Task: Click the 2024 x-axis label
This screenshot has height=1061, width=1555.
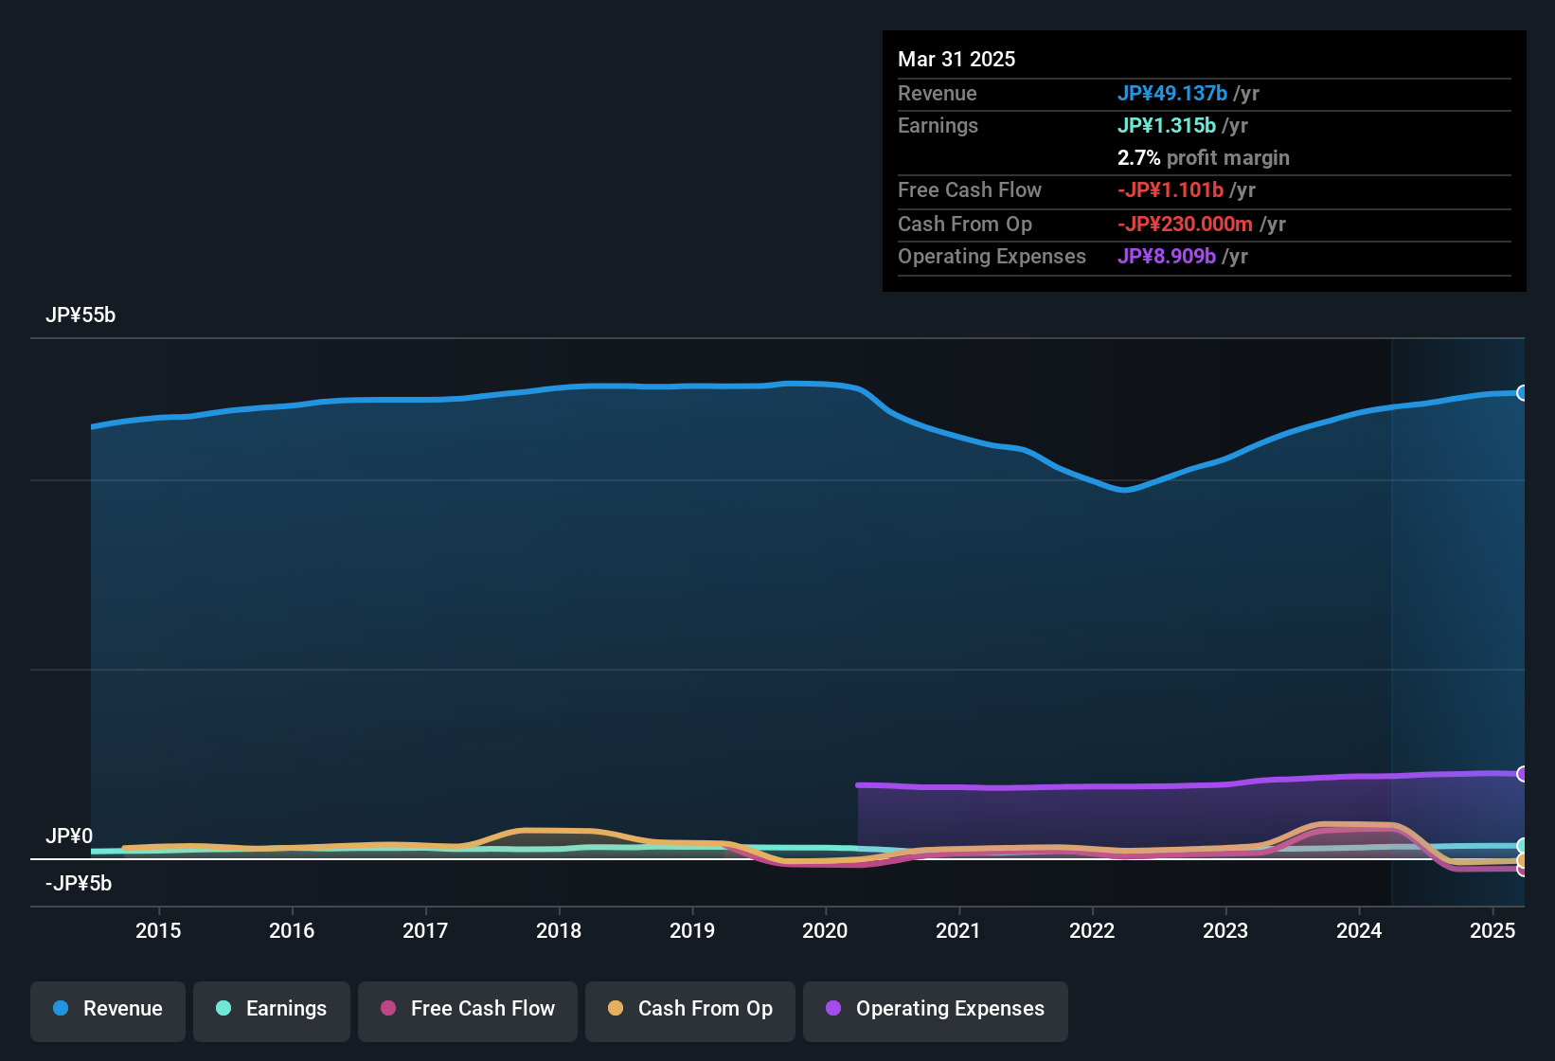Action: (x=1359, y=930)
